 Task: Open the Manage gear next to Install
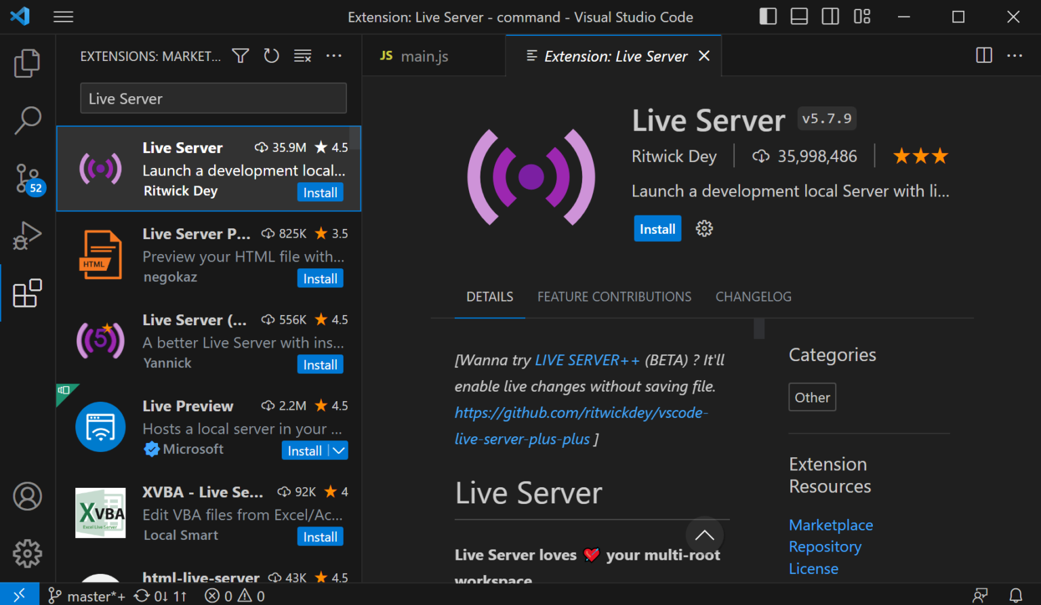tap(704, 228)
